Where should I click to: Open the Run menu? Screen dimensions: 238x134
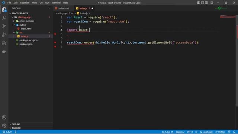tap(47, 3)
